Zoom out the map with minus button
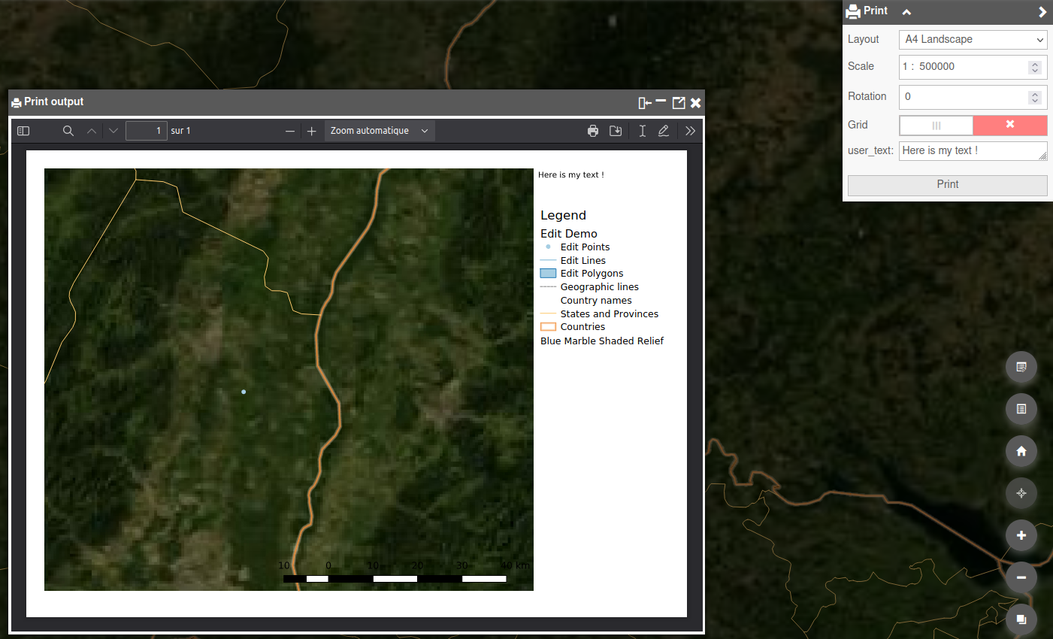The image size is (1053, 639). 1021,577
